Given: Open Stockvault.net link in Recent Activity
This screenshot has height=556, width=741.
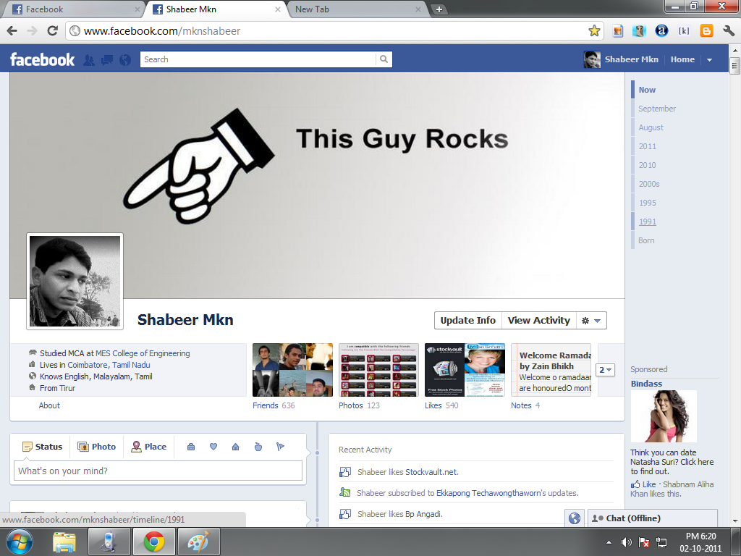Looking at the screenshot, I should 431,472.
